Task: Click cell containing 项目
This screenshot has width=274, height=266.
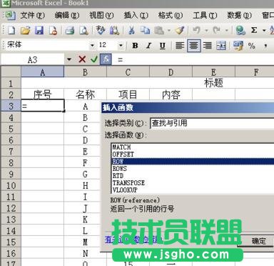Action: pyautogui.click(x=128, y=94)
